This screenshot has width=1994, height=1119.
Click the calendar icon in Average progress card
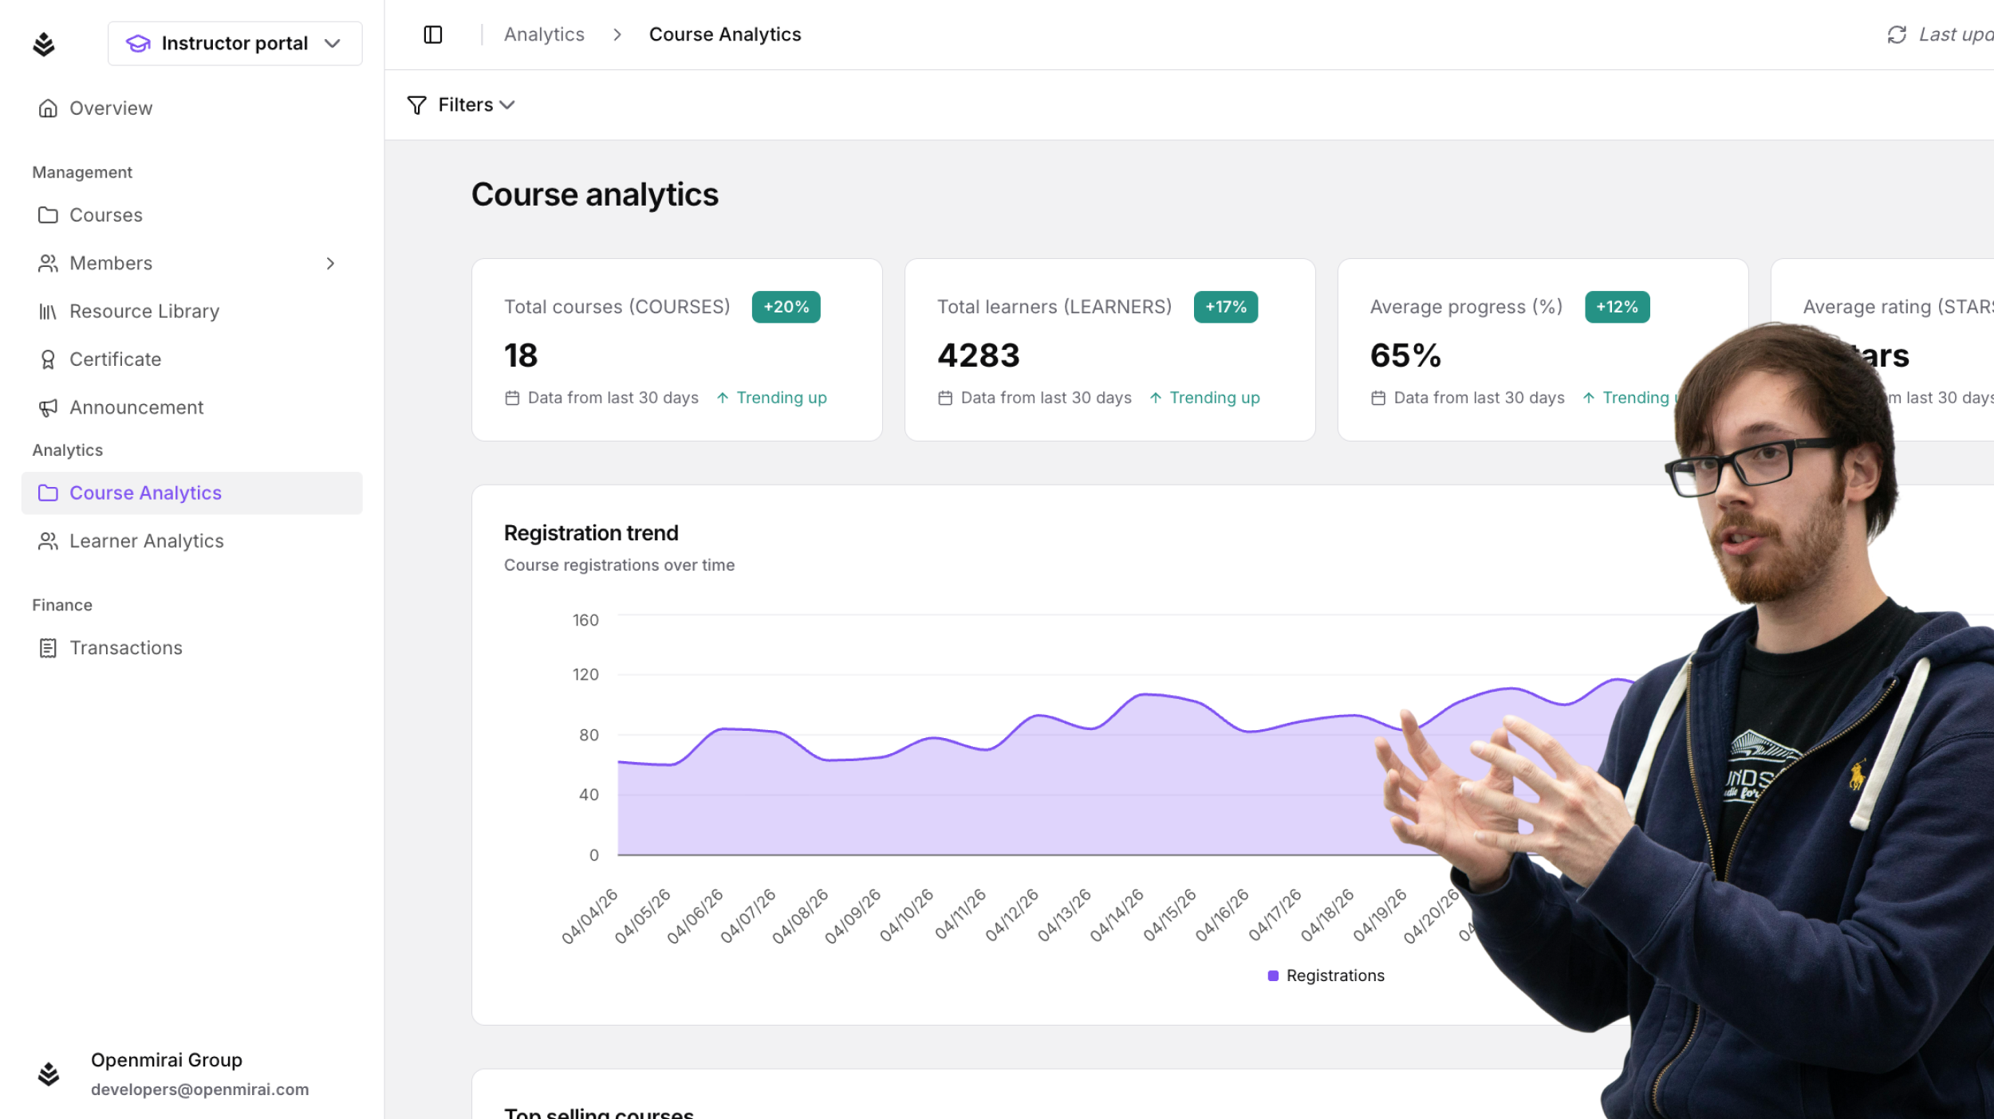[x=1378, y=398]
